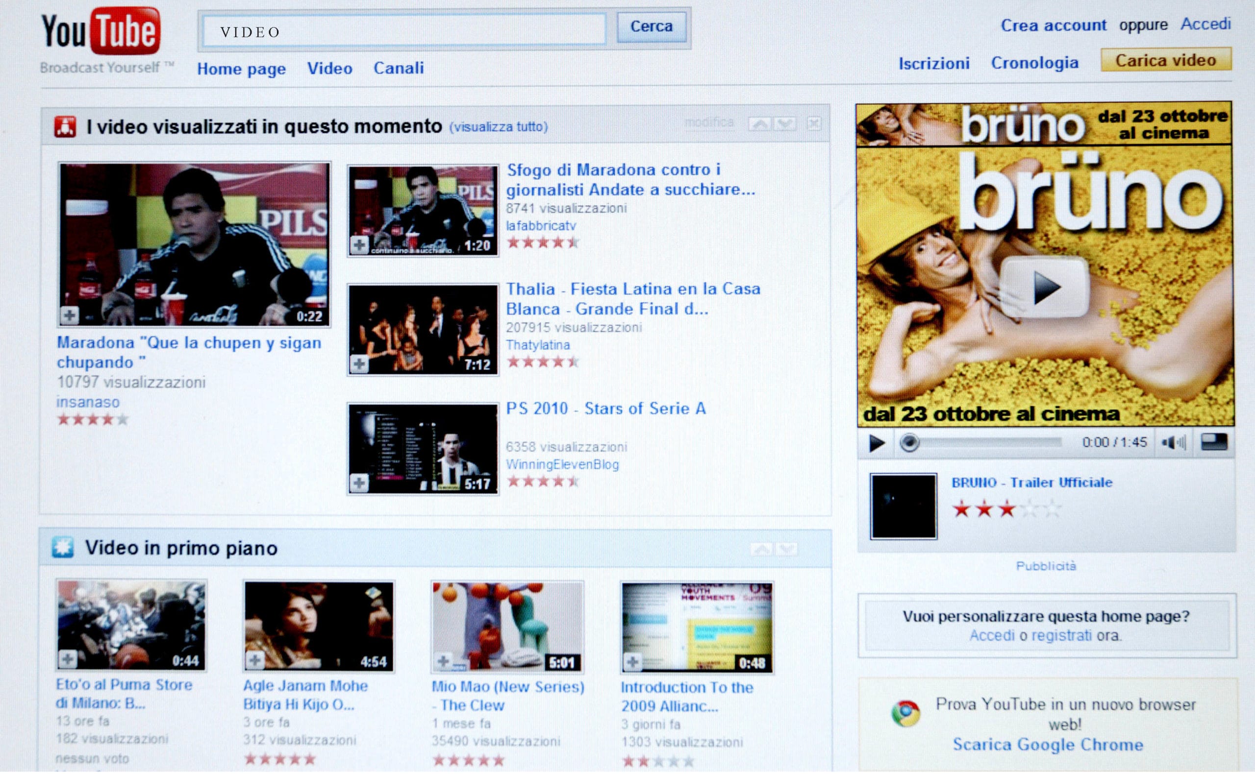Switch to the Canali tab

(399, 69)
